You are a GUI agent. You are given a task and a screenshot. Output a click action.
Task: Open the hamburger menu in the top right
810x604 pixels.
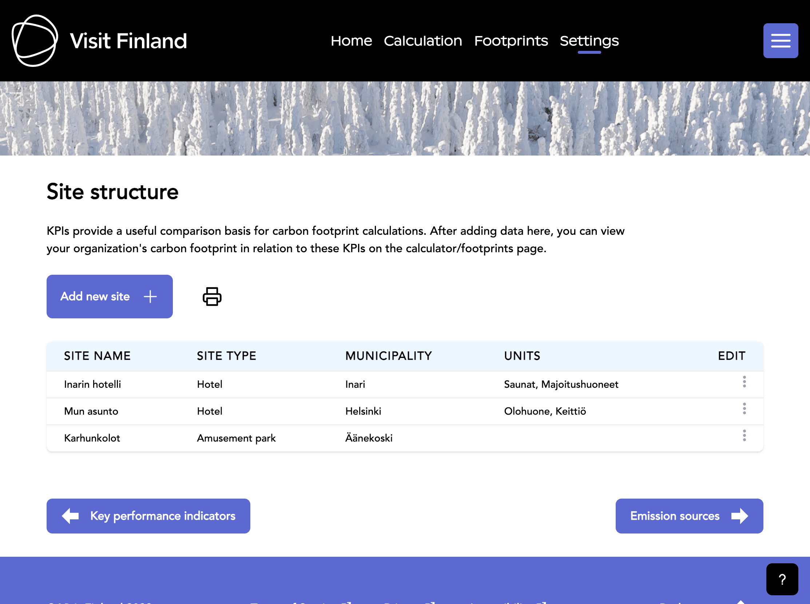click(781, 40)
